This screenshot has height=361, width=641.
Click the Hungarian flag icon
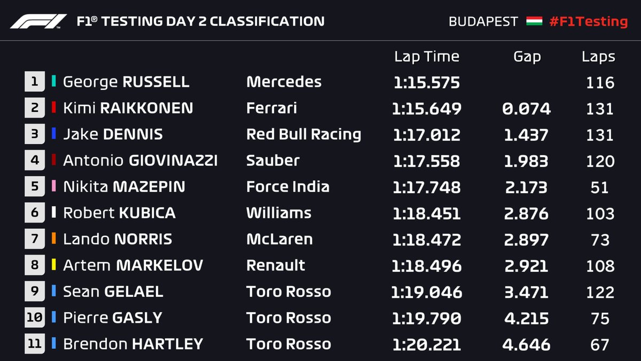click(x=534, y=21)
